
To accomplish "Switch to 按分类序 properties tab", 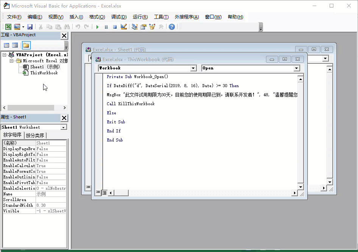I will tap(35, 135).
